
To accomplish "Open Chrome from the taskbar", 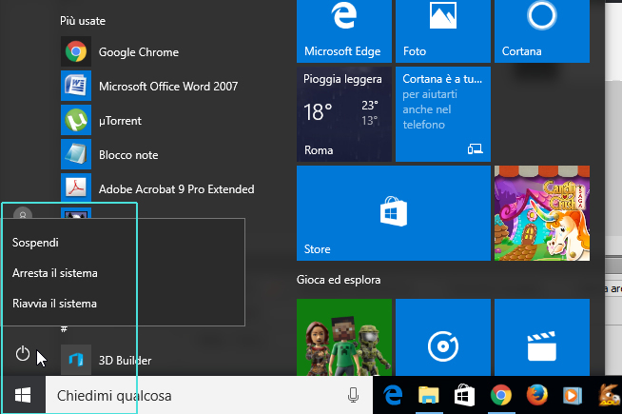I will click(x=500, y=395).
